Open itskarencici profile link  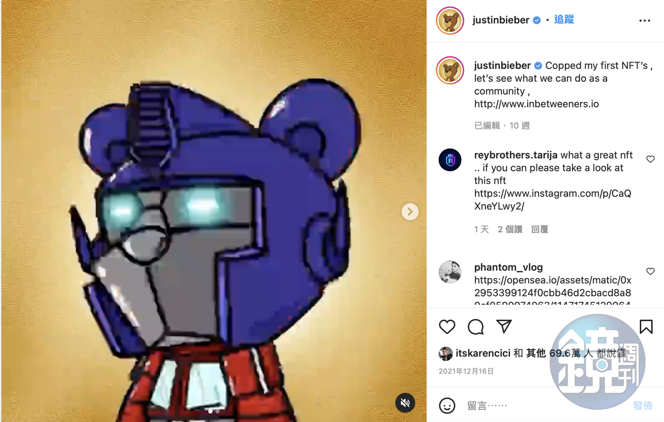483,353
